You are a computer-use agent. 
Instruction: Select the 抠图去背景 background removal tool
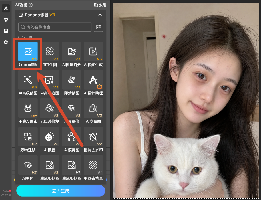coord(93,165)
